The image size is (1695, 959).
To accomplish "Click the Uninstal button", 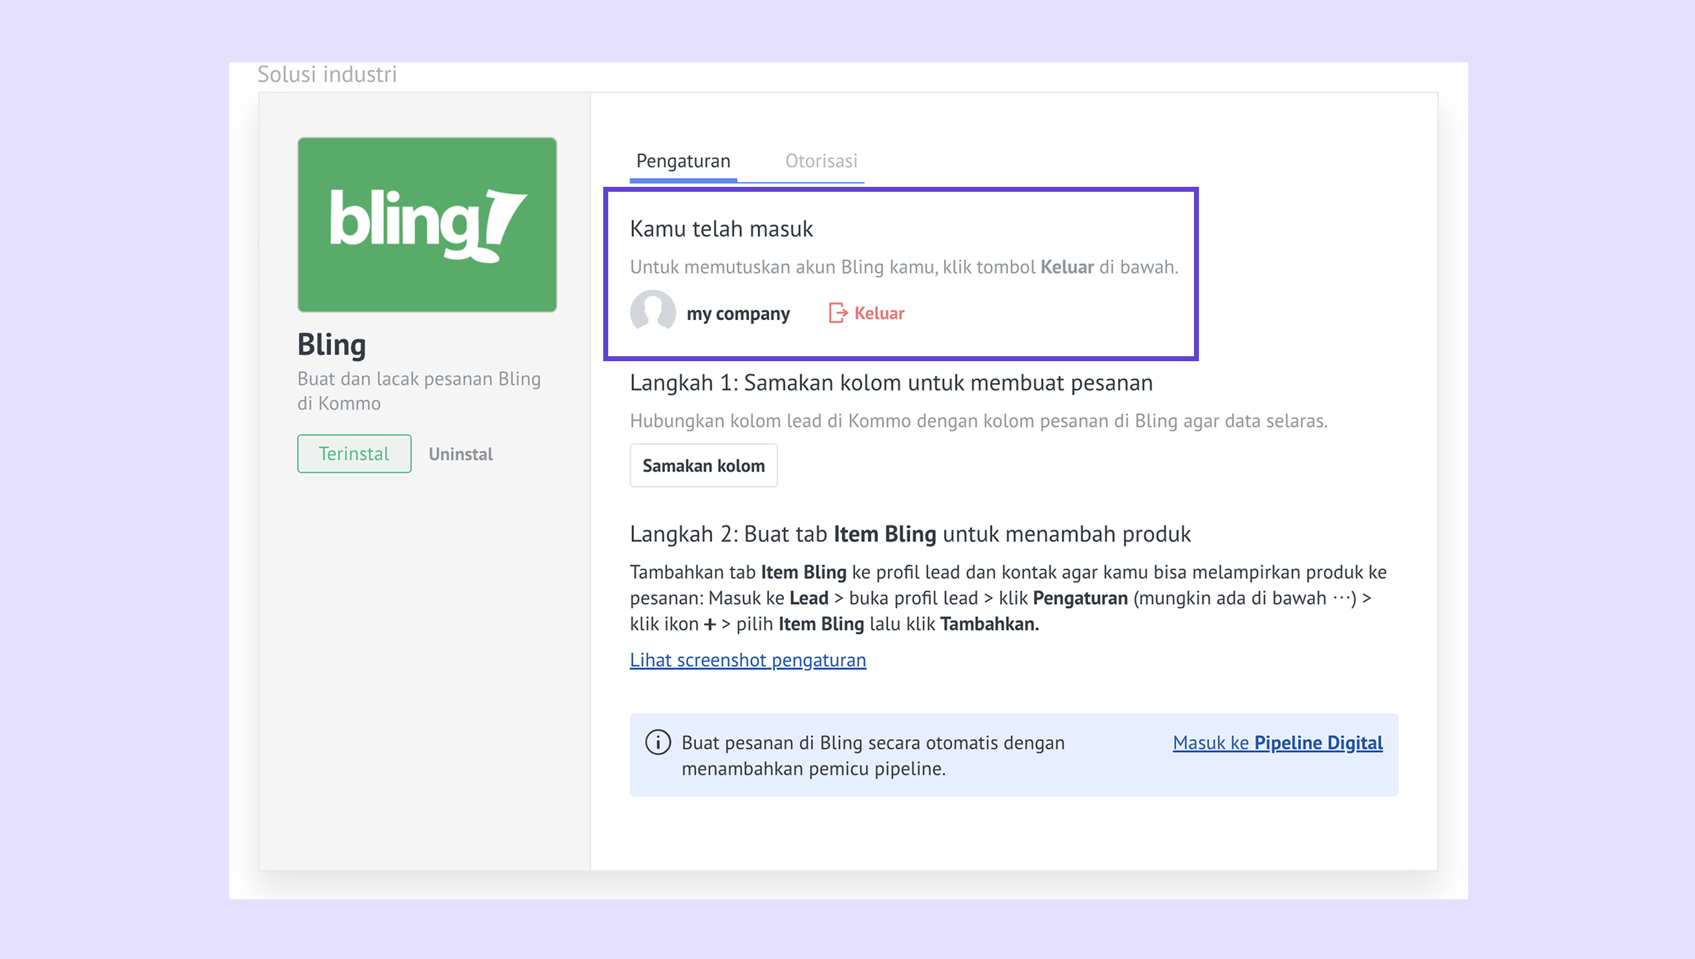I will point(461,454).
